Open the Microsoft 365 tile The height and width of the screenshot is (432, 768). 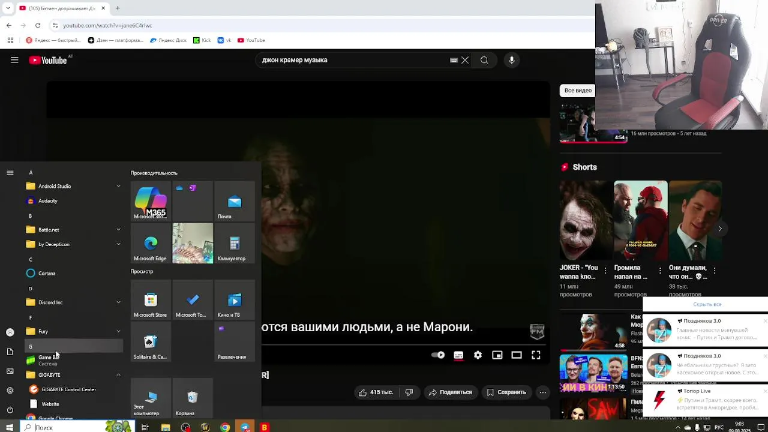tap(151, 201)
